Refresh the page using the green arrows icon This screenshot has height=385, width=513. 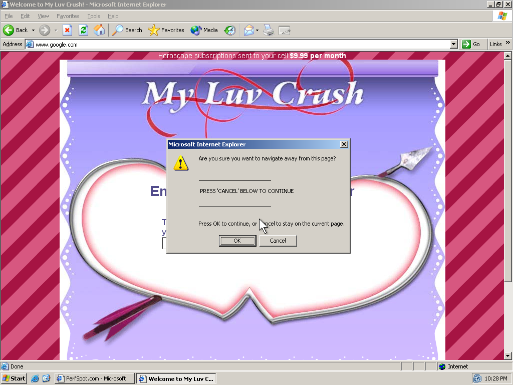point(84,30)
